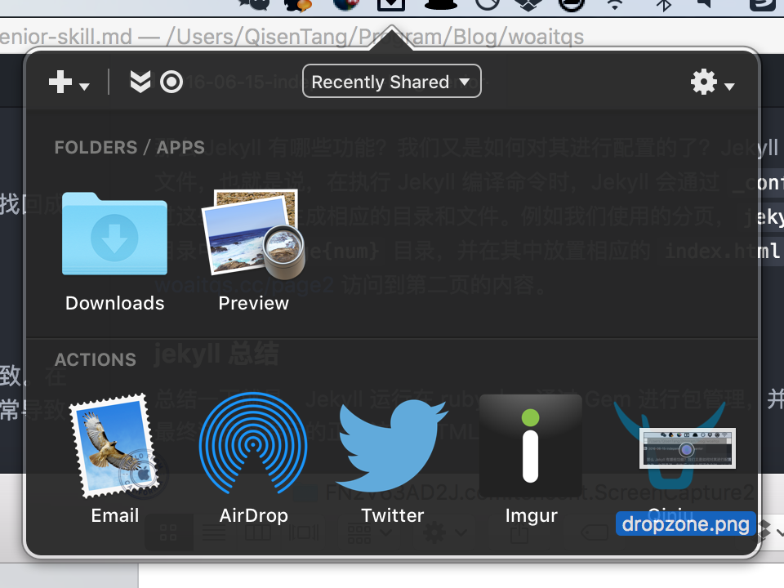Click the Dropbox menu bar icon
Screen dimensions: 784x588
click(528, 4)
